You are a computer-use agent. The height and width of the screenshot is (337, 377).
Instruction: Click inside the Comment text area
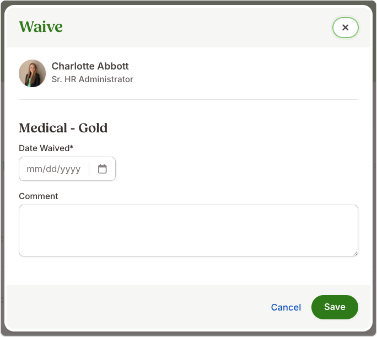point(188,231)
